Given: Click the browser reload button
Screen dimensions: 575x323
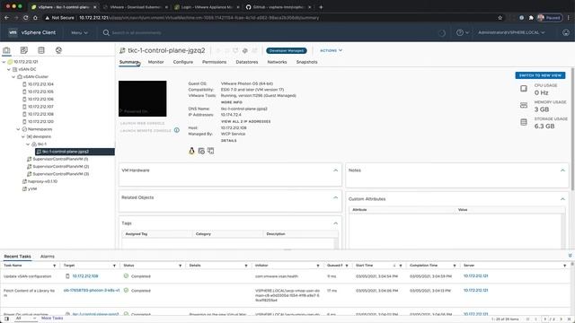Looking at the screenshot, I should (25, 18).
